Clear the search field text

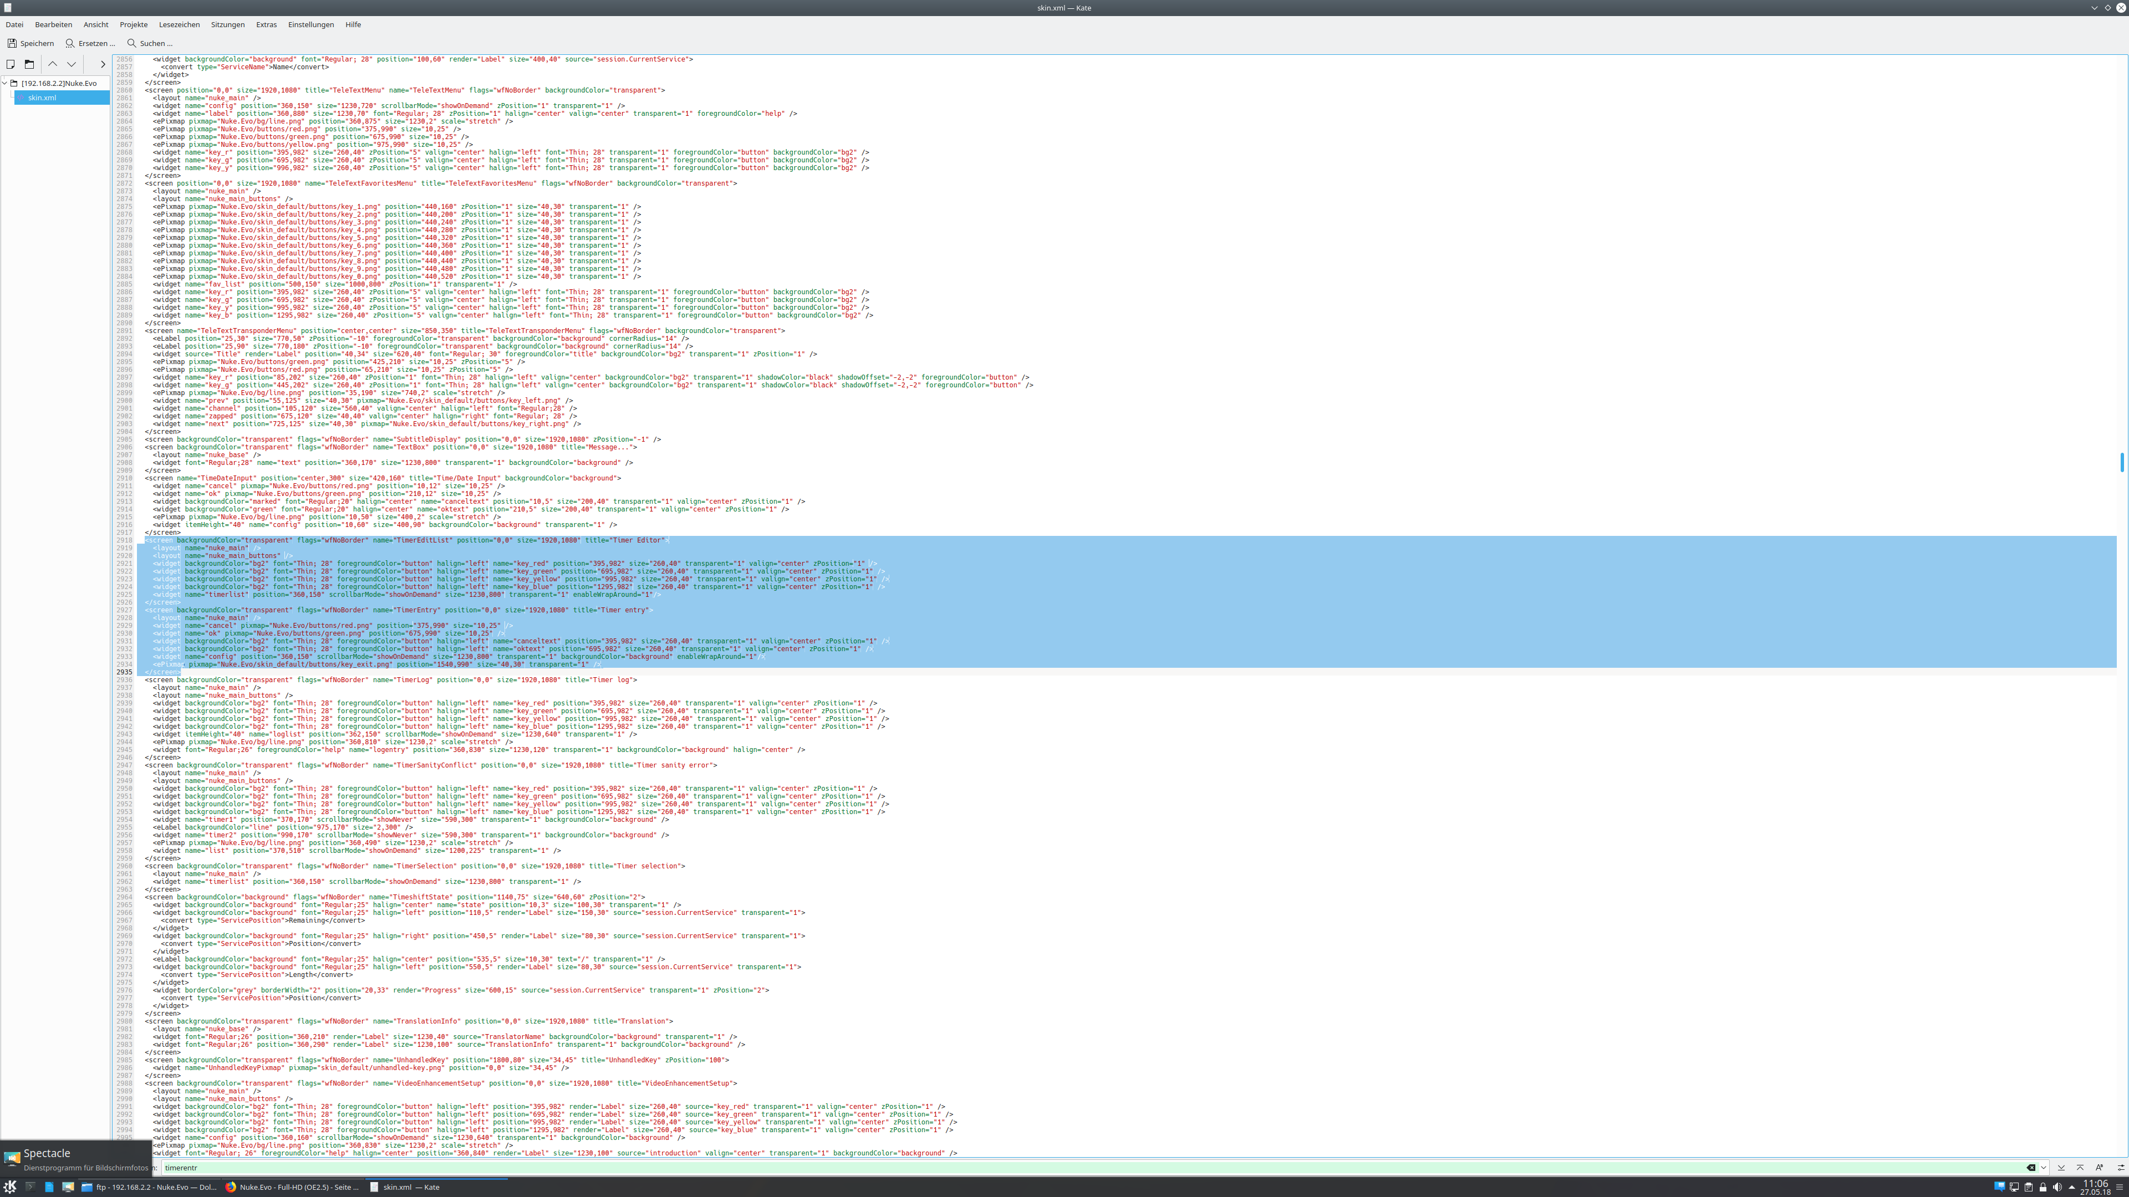[x=2031, y=1167]
